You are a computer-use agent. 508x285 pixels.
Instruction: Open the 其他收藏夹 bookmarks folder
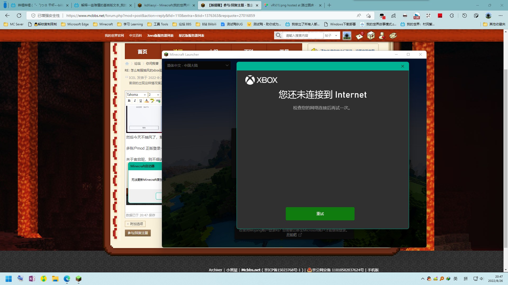pos(494,24)
